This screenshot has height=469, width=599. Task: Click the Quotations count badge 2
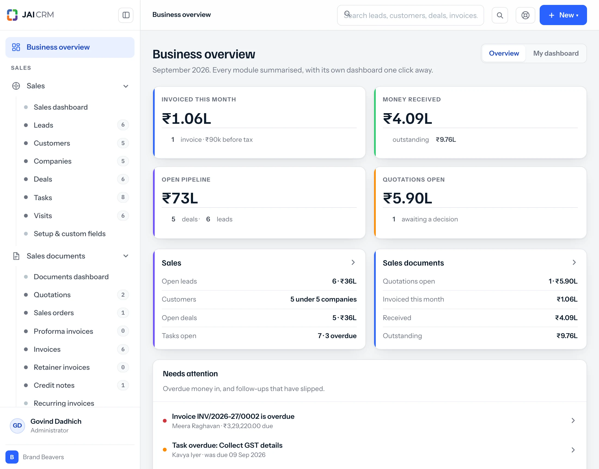tap(123, 295)
